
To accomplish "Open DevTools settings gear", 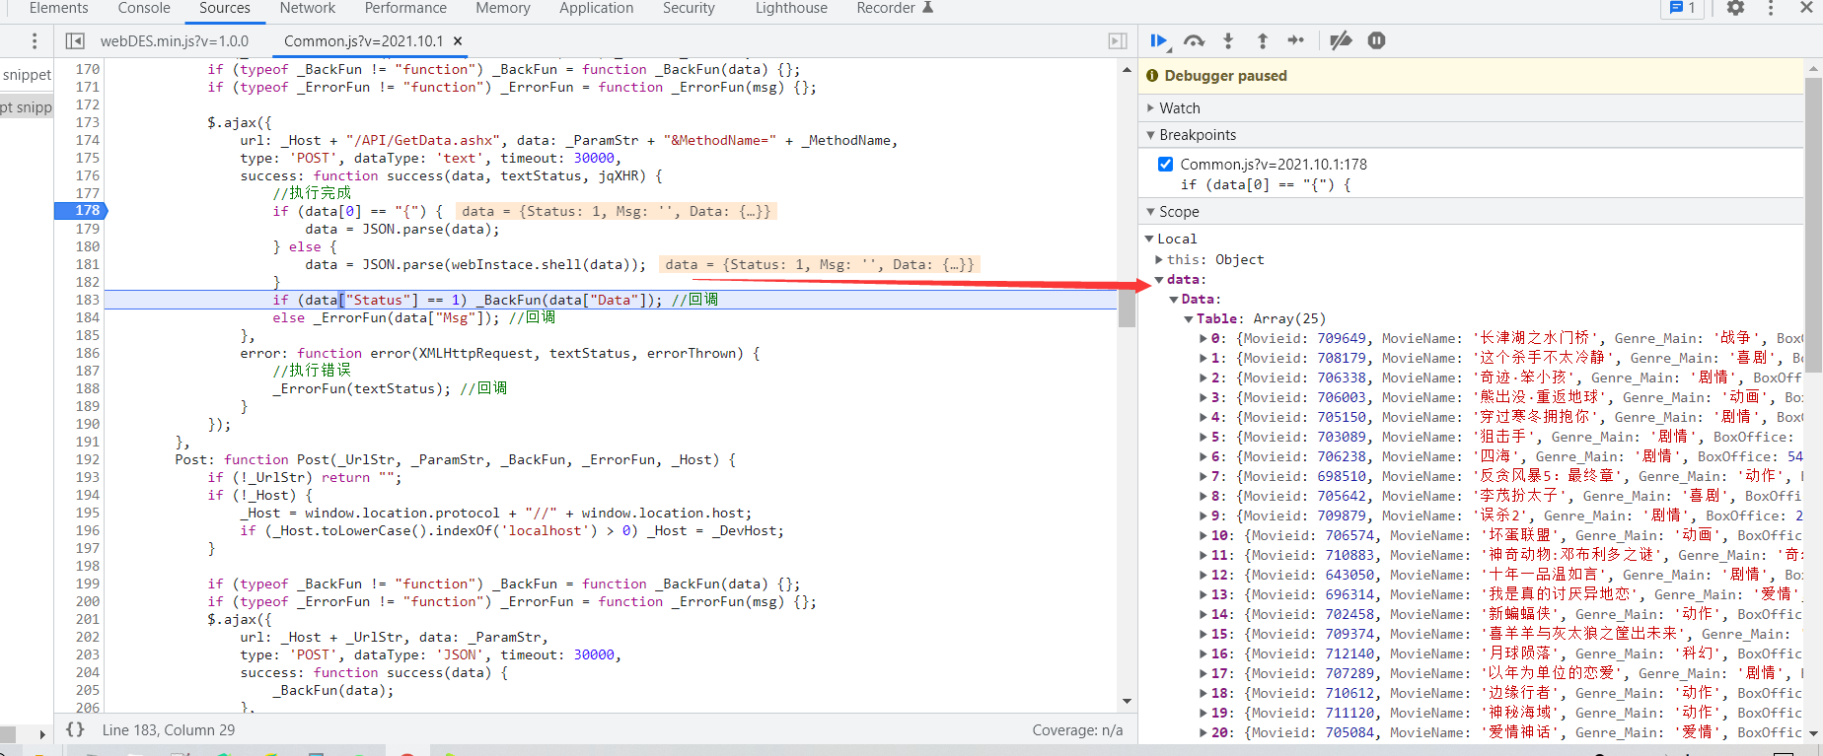I will click(x=1735, y=8).
